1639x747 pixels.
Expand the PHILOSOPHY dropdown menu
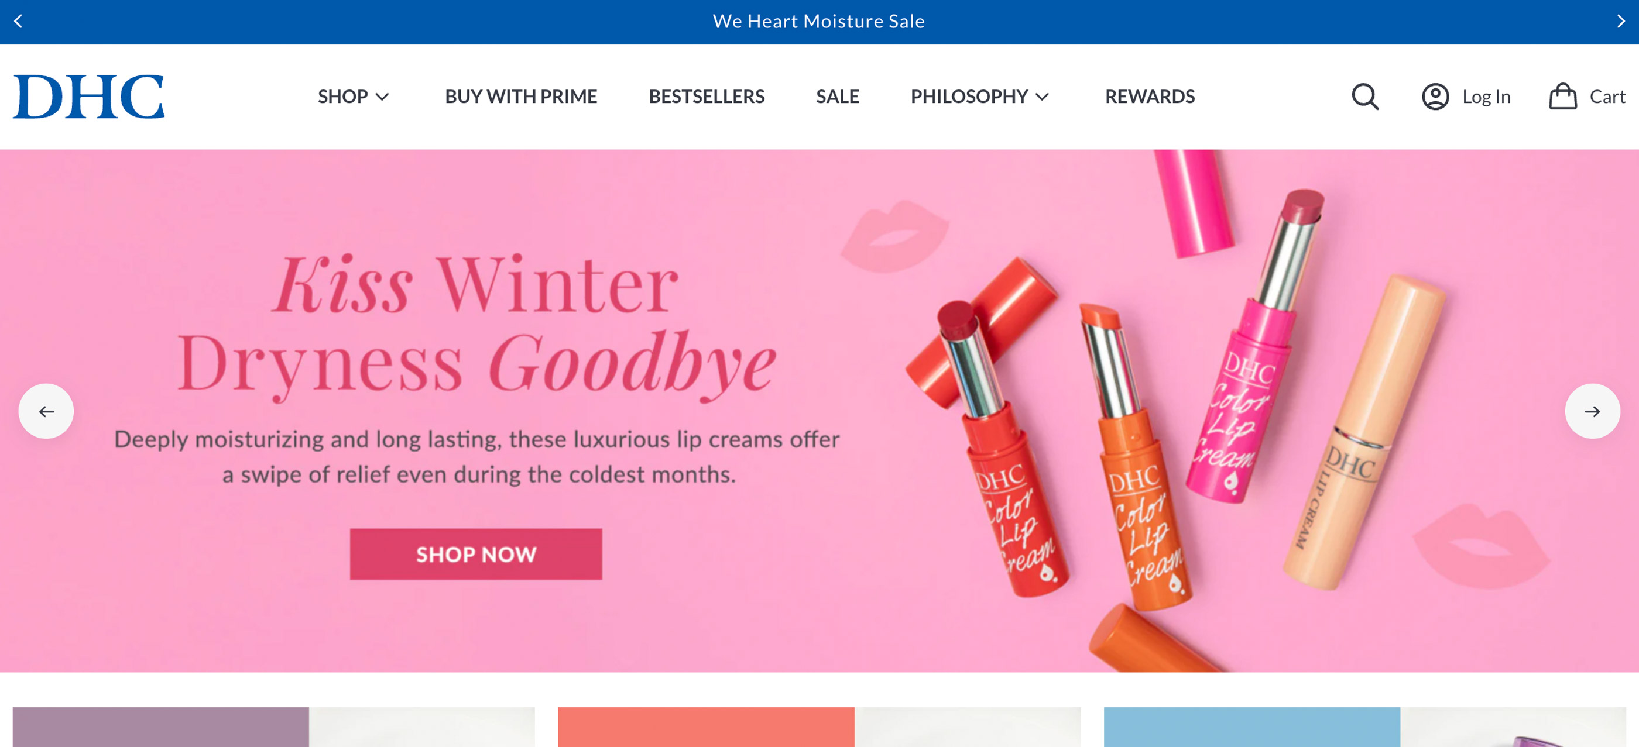[979, 97]
